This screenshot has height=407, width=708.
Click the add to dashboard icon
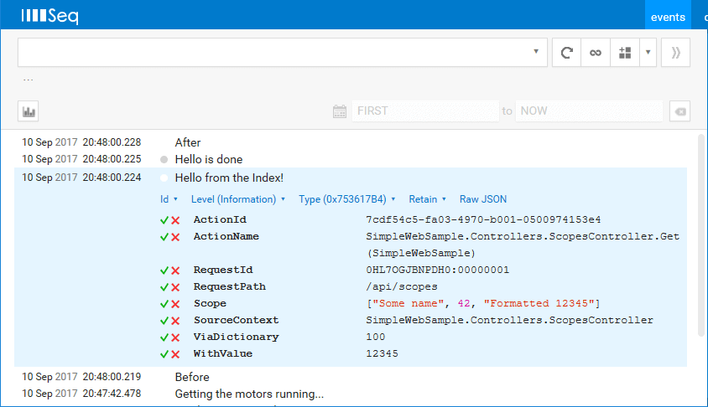coord(625,53)
